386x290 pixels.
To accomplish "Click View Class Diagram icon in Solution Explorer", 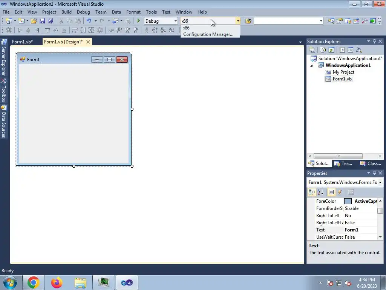I will pyautogui.click(x=359, y=50).
